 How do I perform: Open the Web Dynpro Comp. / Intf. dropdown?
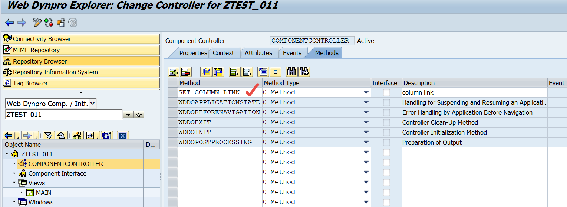click(x=93, y=103)
